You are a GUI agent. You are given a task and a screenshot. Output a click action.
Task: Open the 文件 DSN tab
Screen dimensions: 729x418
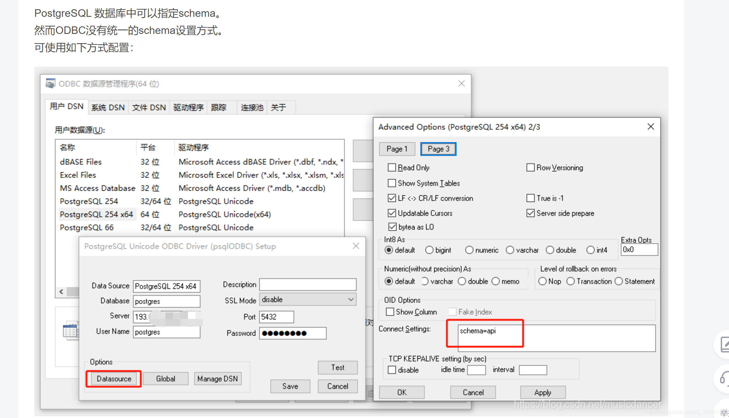(x=149, y=108)
